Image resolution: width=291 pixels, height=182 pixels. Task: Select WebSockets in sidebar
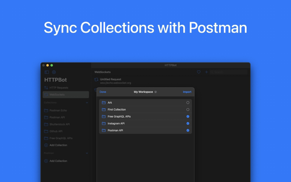click(66, 95)
